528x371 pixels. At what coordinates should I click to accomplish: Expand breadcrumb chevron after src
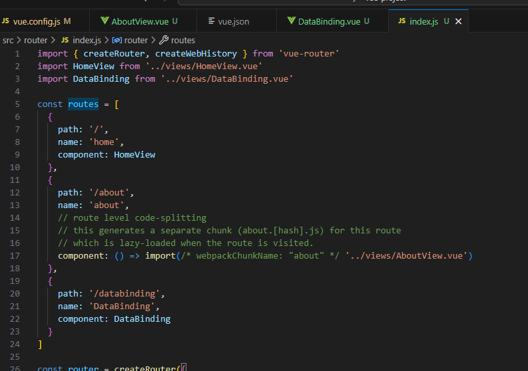pyautogui.click(x=19, y=41)
